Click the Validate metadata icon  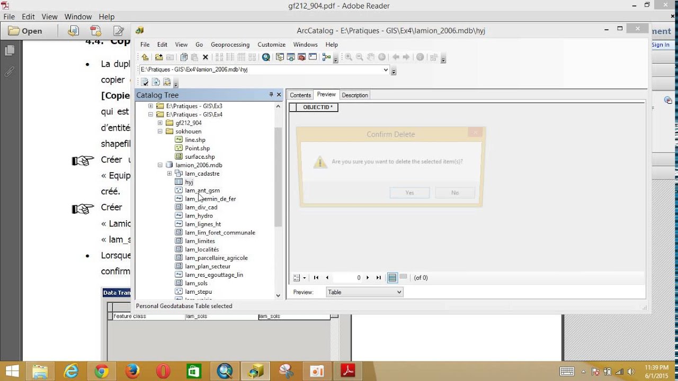145,82
